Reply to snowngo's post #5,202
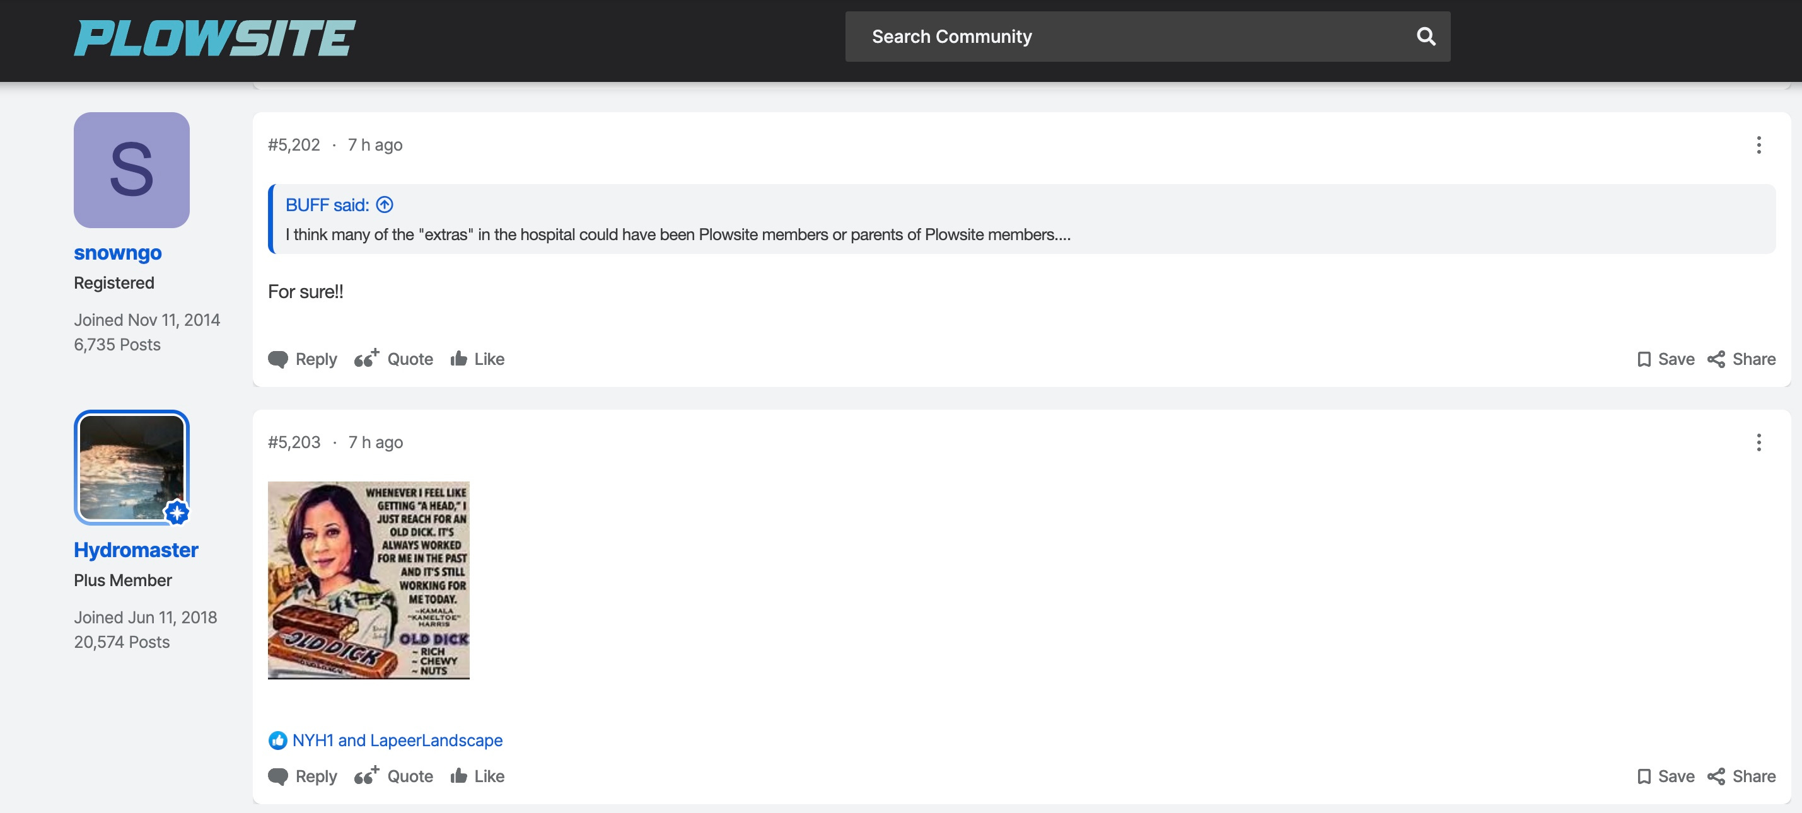1802x813 pixels. click(302, 359)
